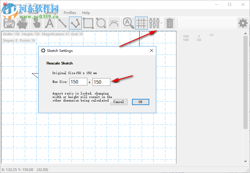The width and height of the screenshot is (250, 173).
Task: Open the sketch sliders settings icon
Action: coord(154,23)
